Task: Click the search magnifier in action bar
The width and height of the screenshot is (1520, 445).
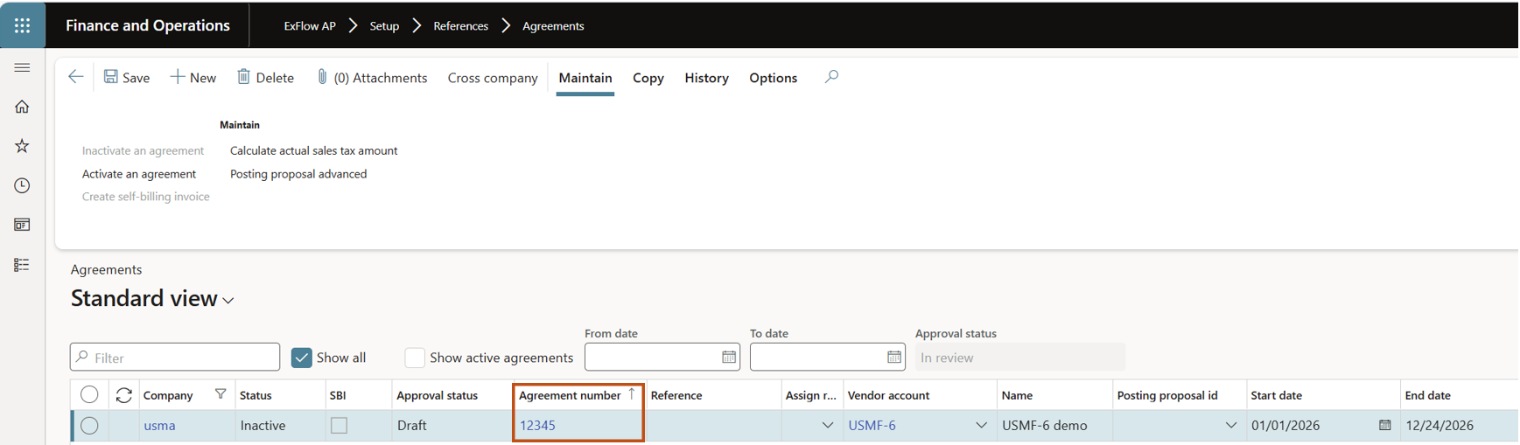Action: click(x=831, y=77)
